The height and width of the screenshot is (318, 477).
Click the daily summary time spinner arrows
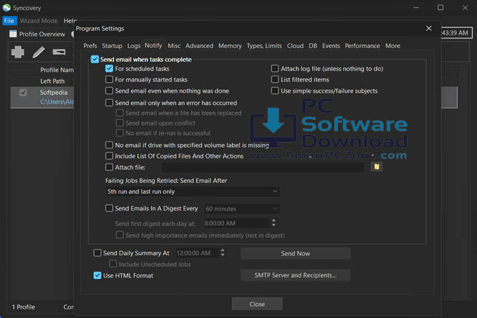[x=223, y=252]
